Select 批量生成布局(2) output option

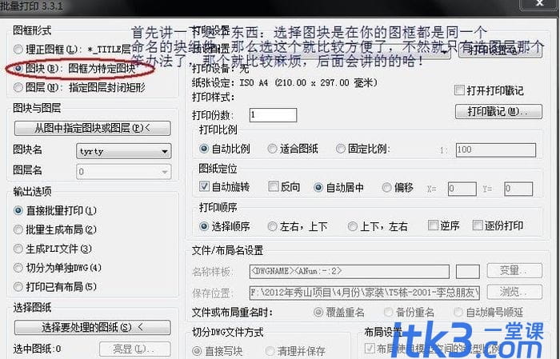click(x=18, y=229)
